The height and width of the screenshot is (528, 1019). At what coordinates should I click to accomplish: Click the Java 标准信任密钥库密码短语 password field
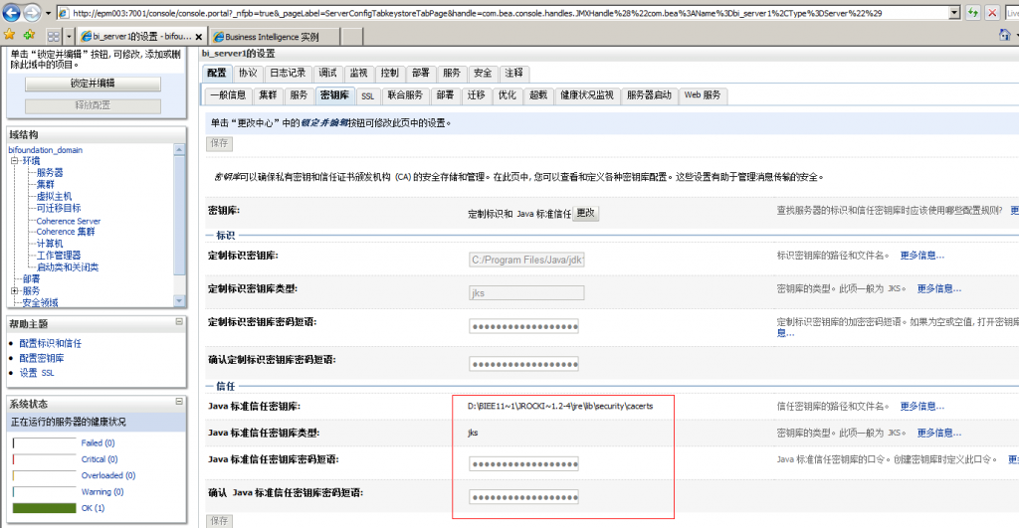(523, 463)
